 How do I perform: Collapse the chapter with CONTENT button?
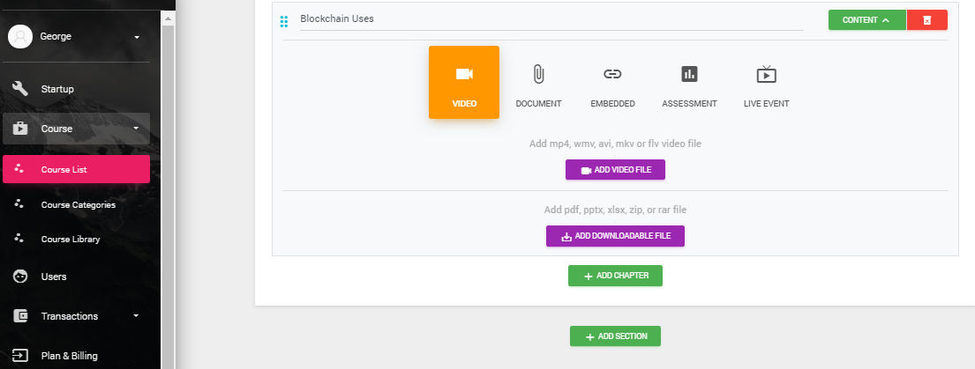(x=866, y=20)
